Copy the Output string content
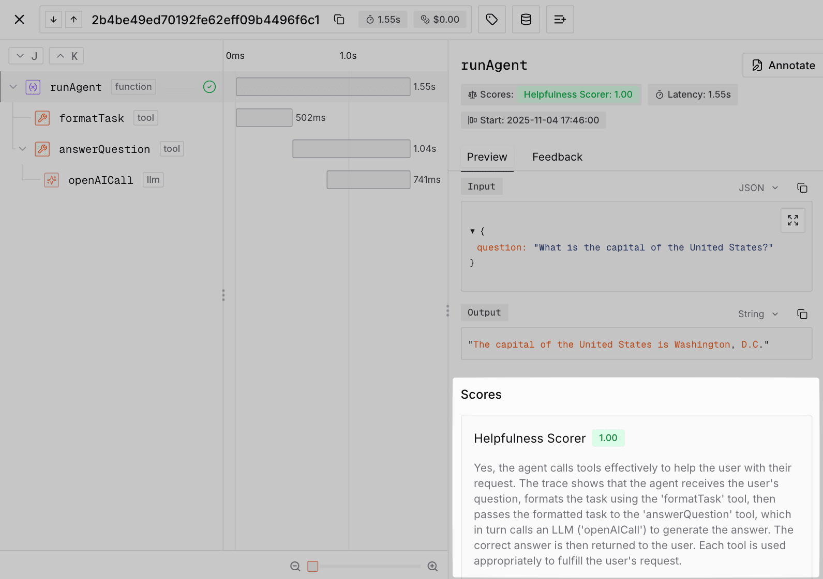The height and width of the screenshot is (579, 823). click(x=802, y=314)
